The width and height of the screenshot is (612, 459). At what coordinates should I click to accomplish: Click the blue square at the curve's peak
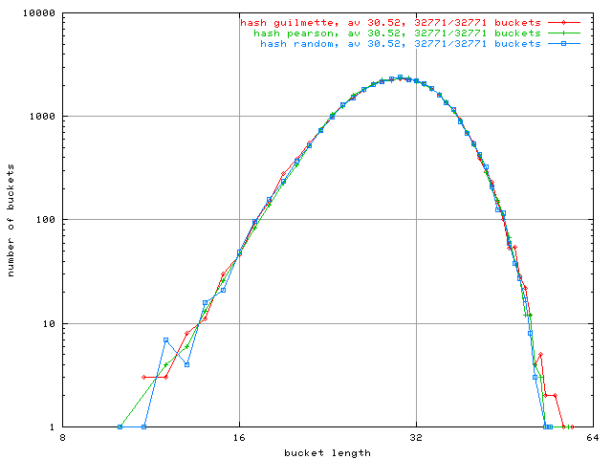[x=400, y=77]
